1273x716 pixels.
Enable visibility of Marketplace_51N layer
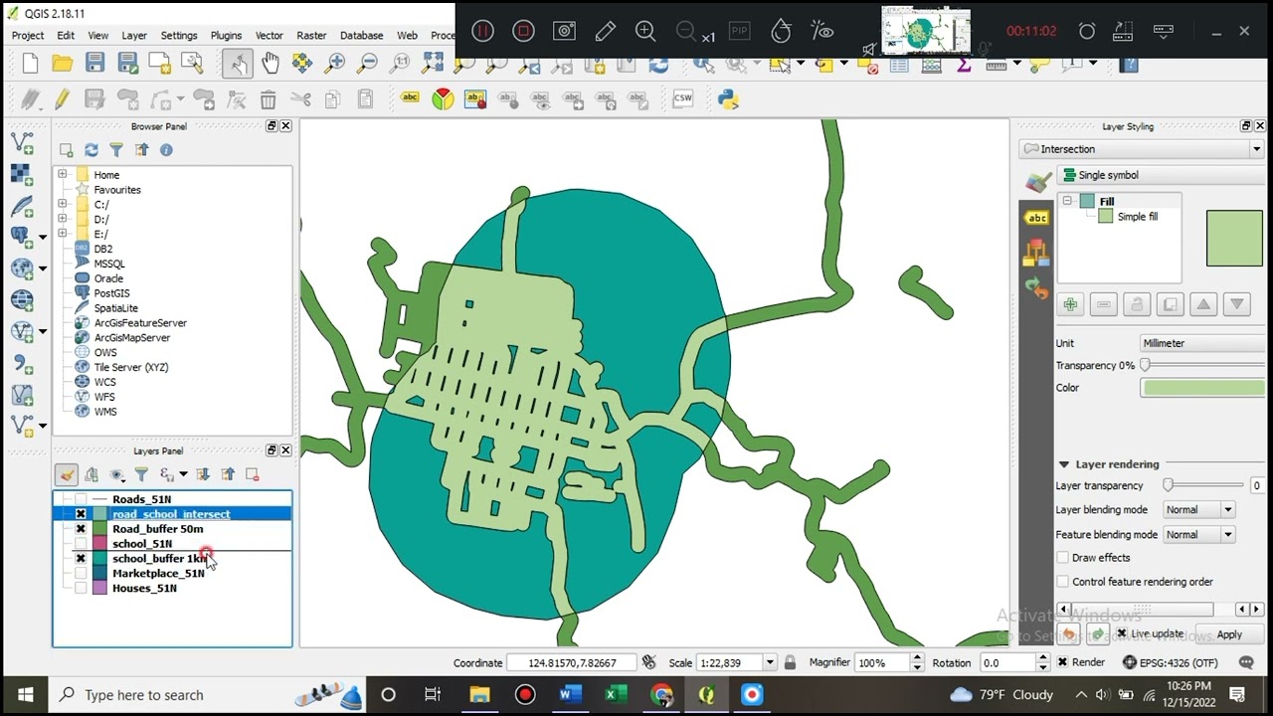(81, 574)
